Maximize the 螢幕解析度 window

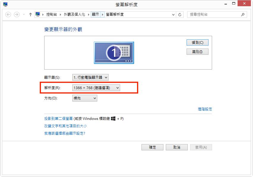pyautogui.click(x=234, y=3)
